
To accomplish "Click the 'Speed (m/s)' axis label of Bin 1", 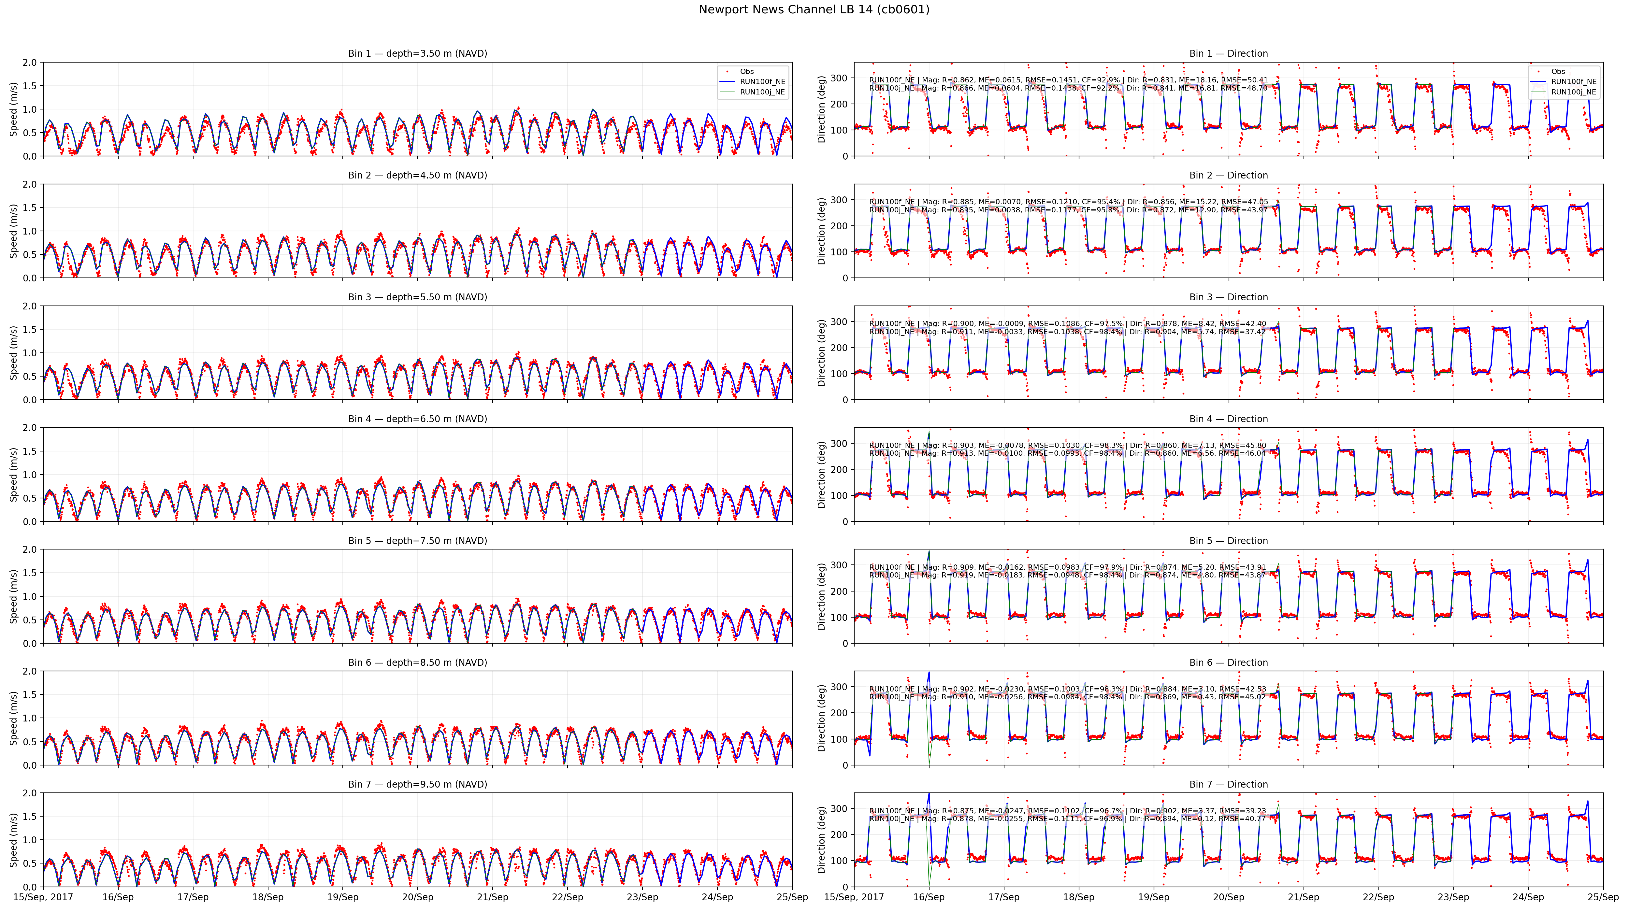I will 13,109.
